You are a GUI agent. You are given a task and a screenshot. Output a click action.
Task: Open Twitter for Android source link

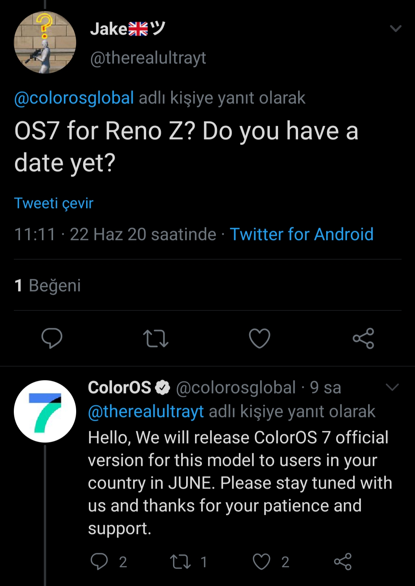[x=302, y=234]
